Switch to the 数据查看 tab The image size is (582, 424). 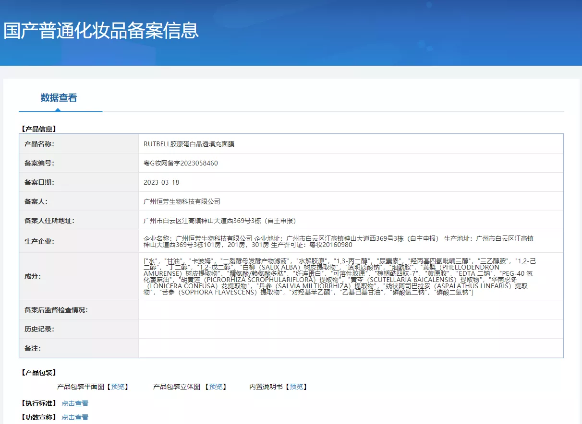59,98
